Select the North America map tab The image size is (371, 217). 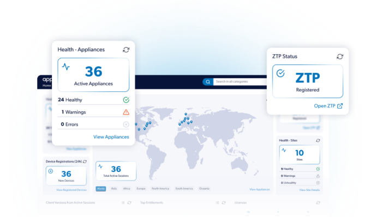tap(160, 189)
